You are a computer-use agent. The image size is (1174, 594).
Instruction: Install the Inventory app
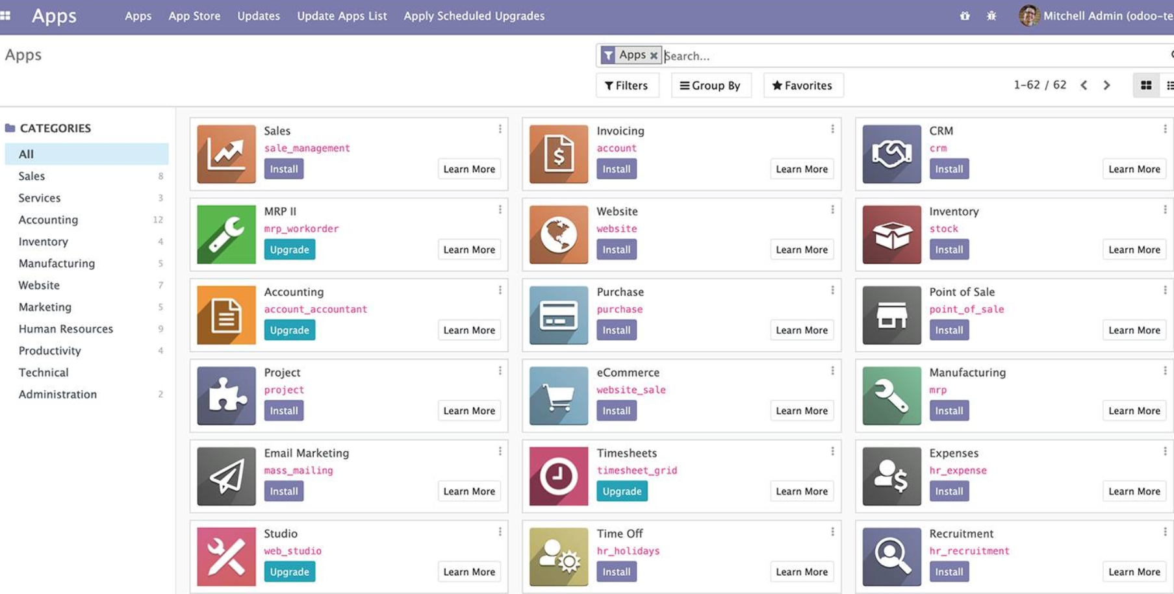click(x=949, y=249)
